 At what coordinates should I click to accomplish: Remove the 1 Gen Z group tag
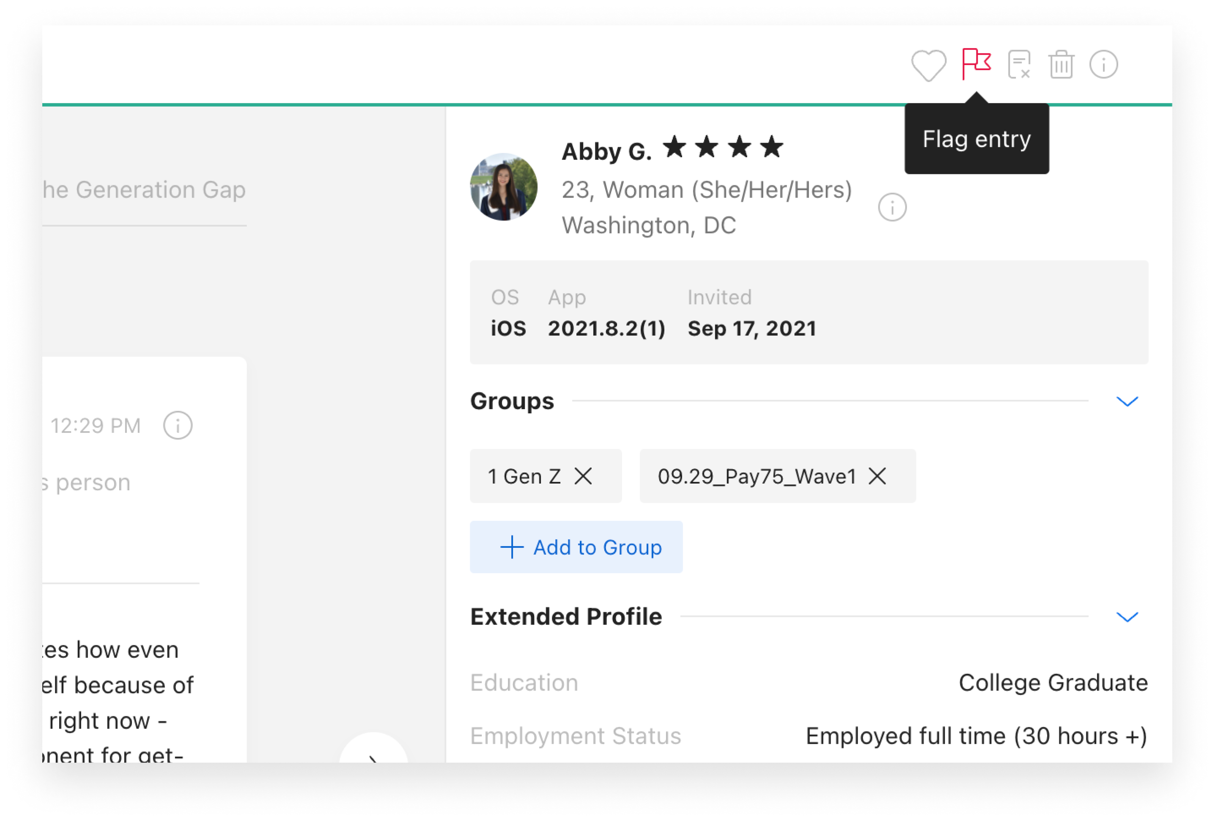(x=583, y=476)
